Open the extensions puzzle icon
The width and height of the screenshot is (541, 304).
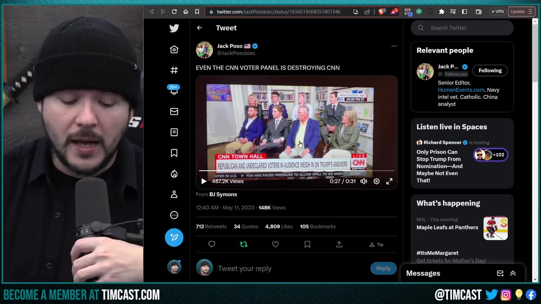tap(442, 12)
